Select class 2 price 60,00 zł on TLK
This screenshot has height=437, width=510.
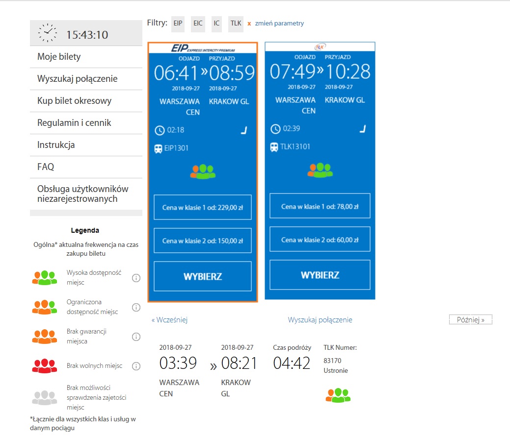[320, 239]
